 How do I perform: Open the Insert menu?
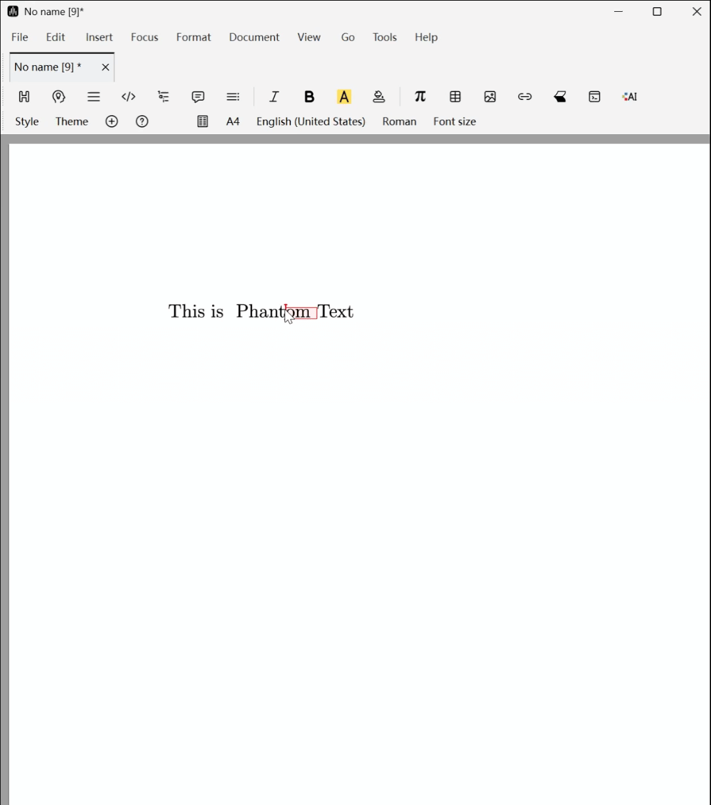click(x=99, y=37)
